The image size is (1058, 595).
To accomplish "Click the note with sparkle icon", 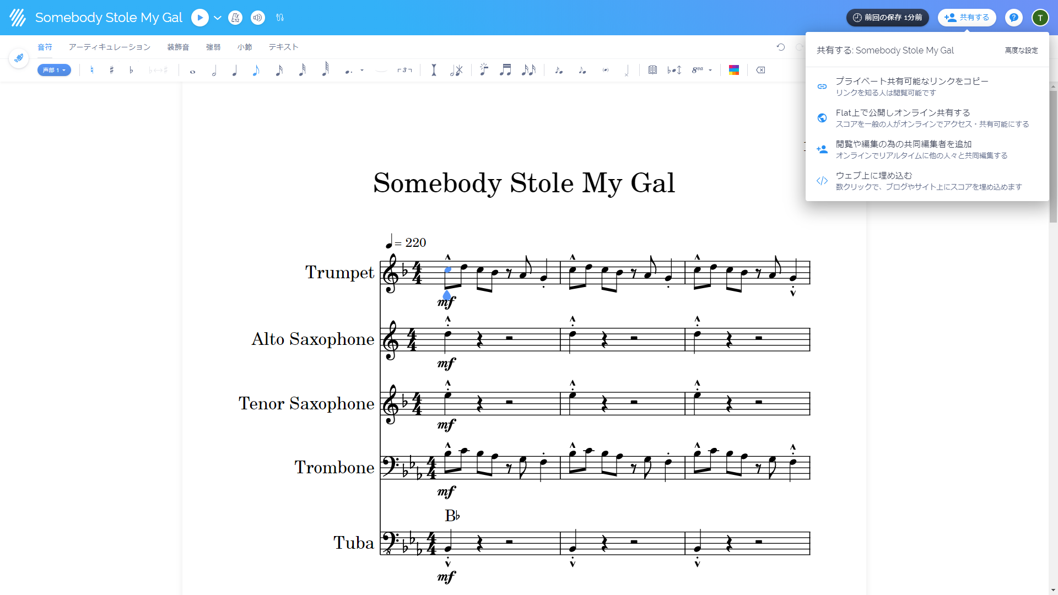I will pyautogui.click(x=484, y=69).
